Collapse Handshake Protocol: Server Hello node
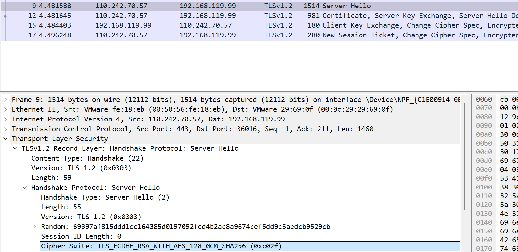518x252 pixels. [25, 188]
